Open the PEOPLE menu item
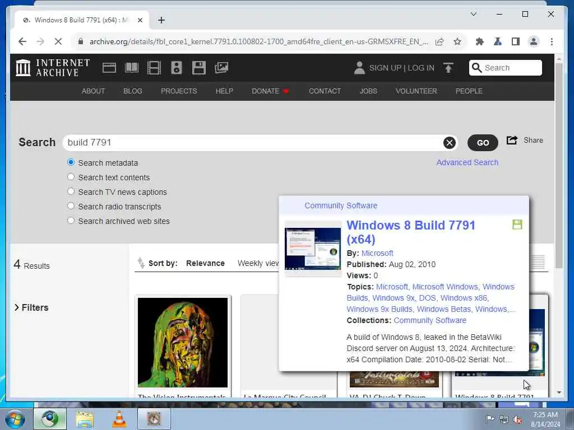The height and width of the screenshot is (430, 574). pyautogui.click(x=469, y=91)
